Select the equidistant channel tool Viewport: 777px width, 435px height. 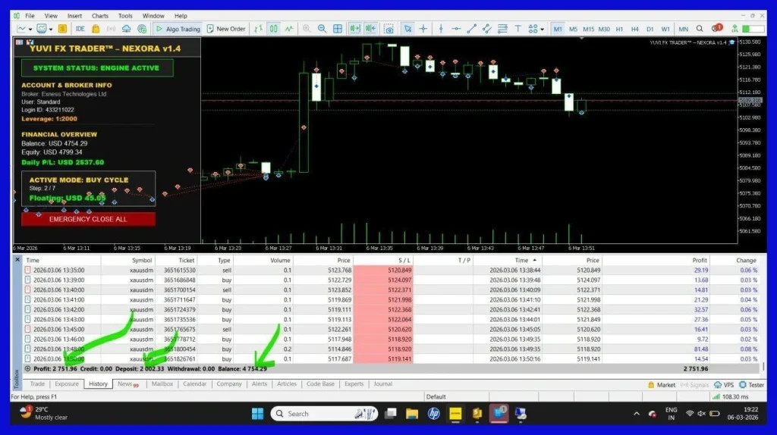(487, 29)
